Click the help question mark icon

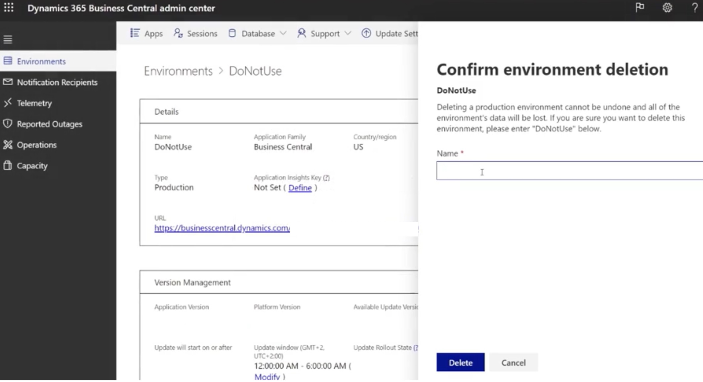694,8
